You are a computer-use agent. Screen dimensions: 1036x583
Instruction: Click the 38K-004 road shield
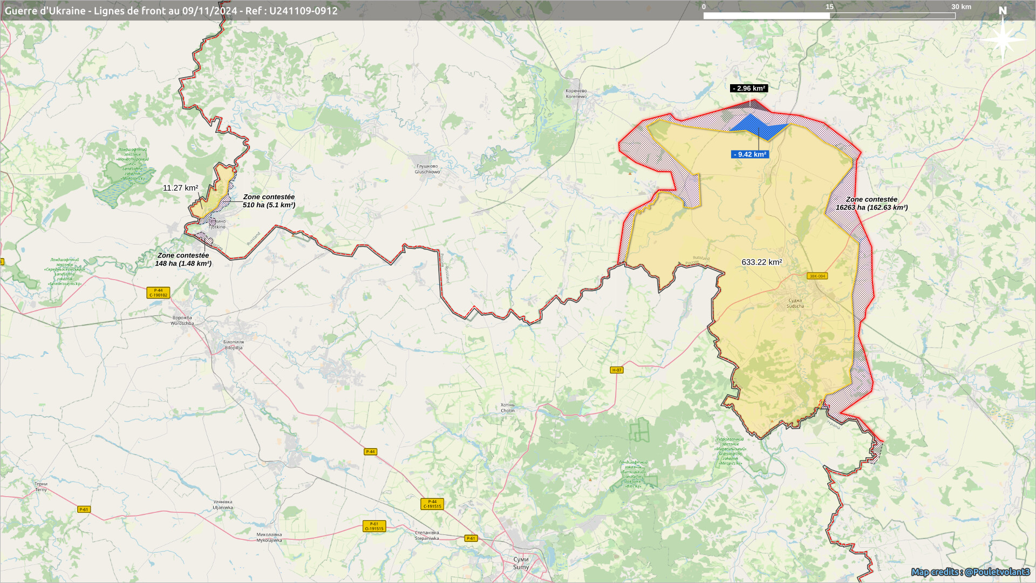coord(817,276)
